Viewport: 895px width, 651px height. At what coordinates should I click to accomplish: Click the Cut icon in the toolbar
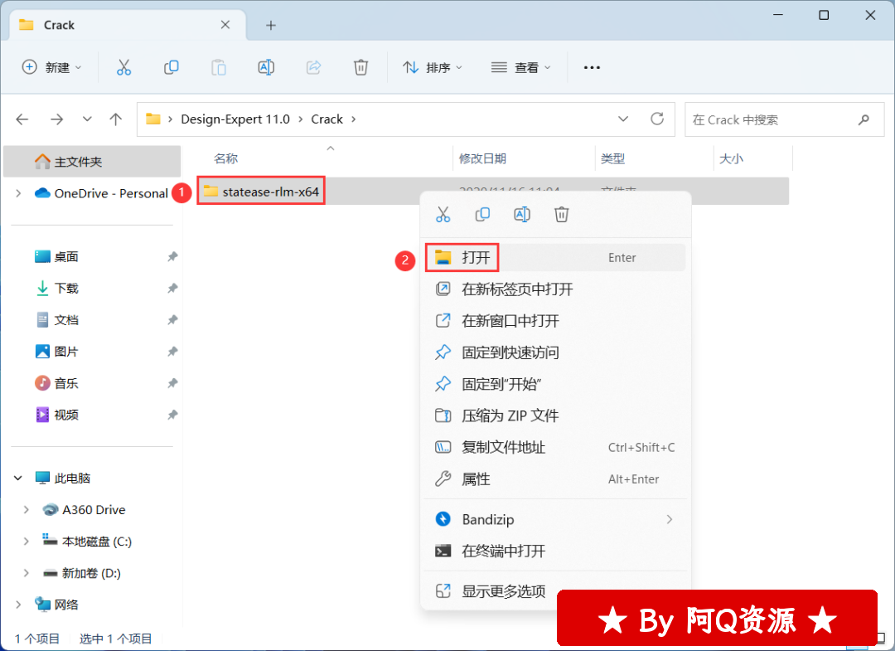[x=123, y=67]
